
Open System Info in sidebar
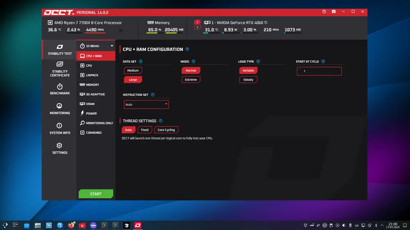[x=59, y=129]
